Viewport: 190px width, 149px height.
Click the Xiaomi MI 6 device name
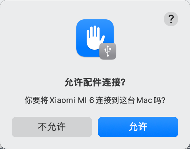(72, 100)
